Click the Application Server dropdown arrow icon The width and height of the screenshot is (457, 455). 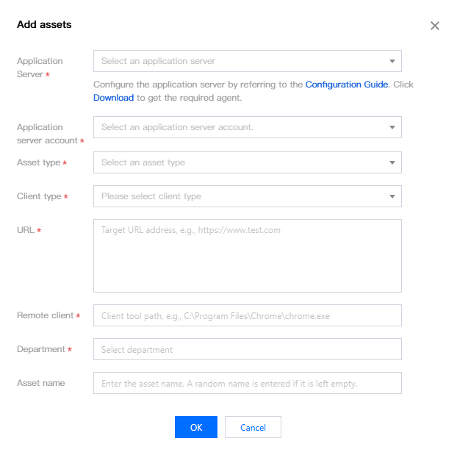[x=392, y=61]
